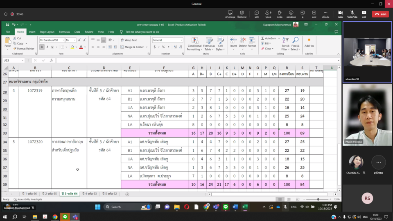Toggle Wrap Text in Alignment group
The height and width of the screenshot is (221, 393).
point(129,40)
